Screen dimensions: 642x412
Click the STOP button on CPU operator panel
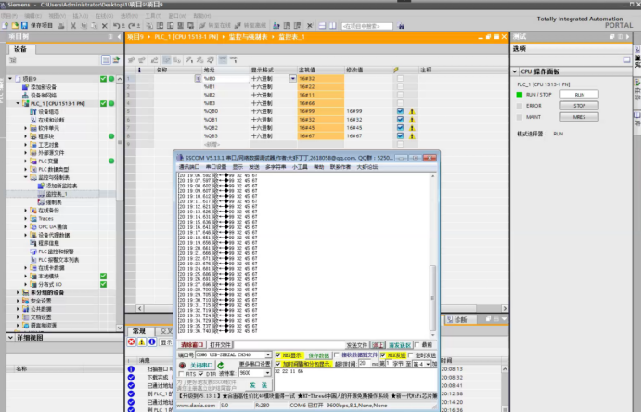[x=579, y=106]
